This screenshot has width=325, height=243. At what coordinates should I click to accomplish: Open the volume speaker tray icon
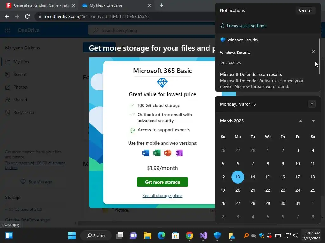[x=296, y=235]
